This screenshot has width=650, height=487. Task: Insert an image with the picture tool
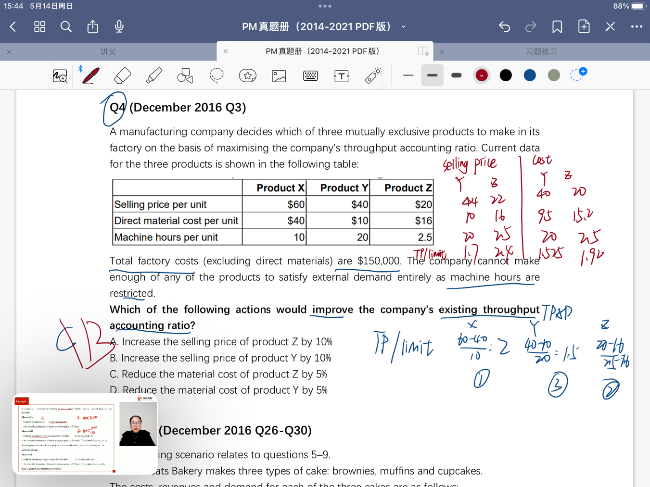[279, 75]
